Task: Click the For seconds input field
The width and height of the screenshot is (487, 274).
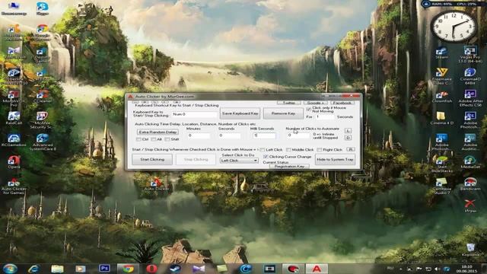Action: point(325,116)
